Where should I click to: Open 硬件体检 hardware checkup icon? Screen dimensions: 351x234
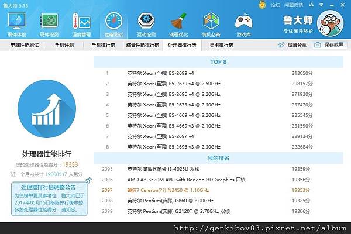click(17, 25)
